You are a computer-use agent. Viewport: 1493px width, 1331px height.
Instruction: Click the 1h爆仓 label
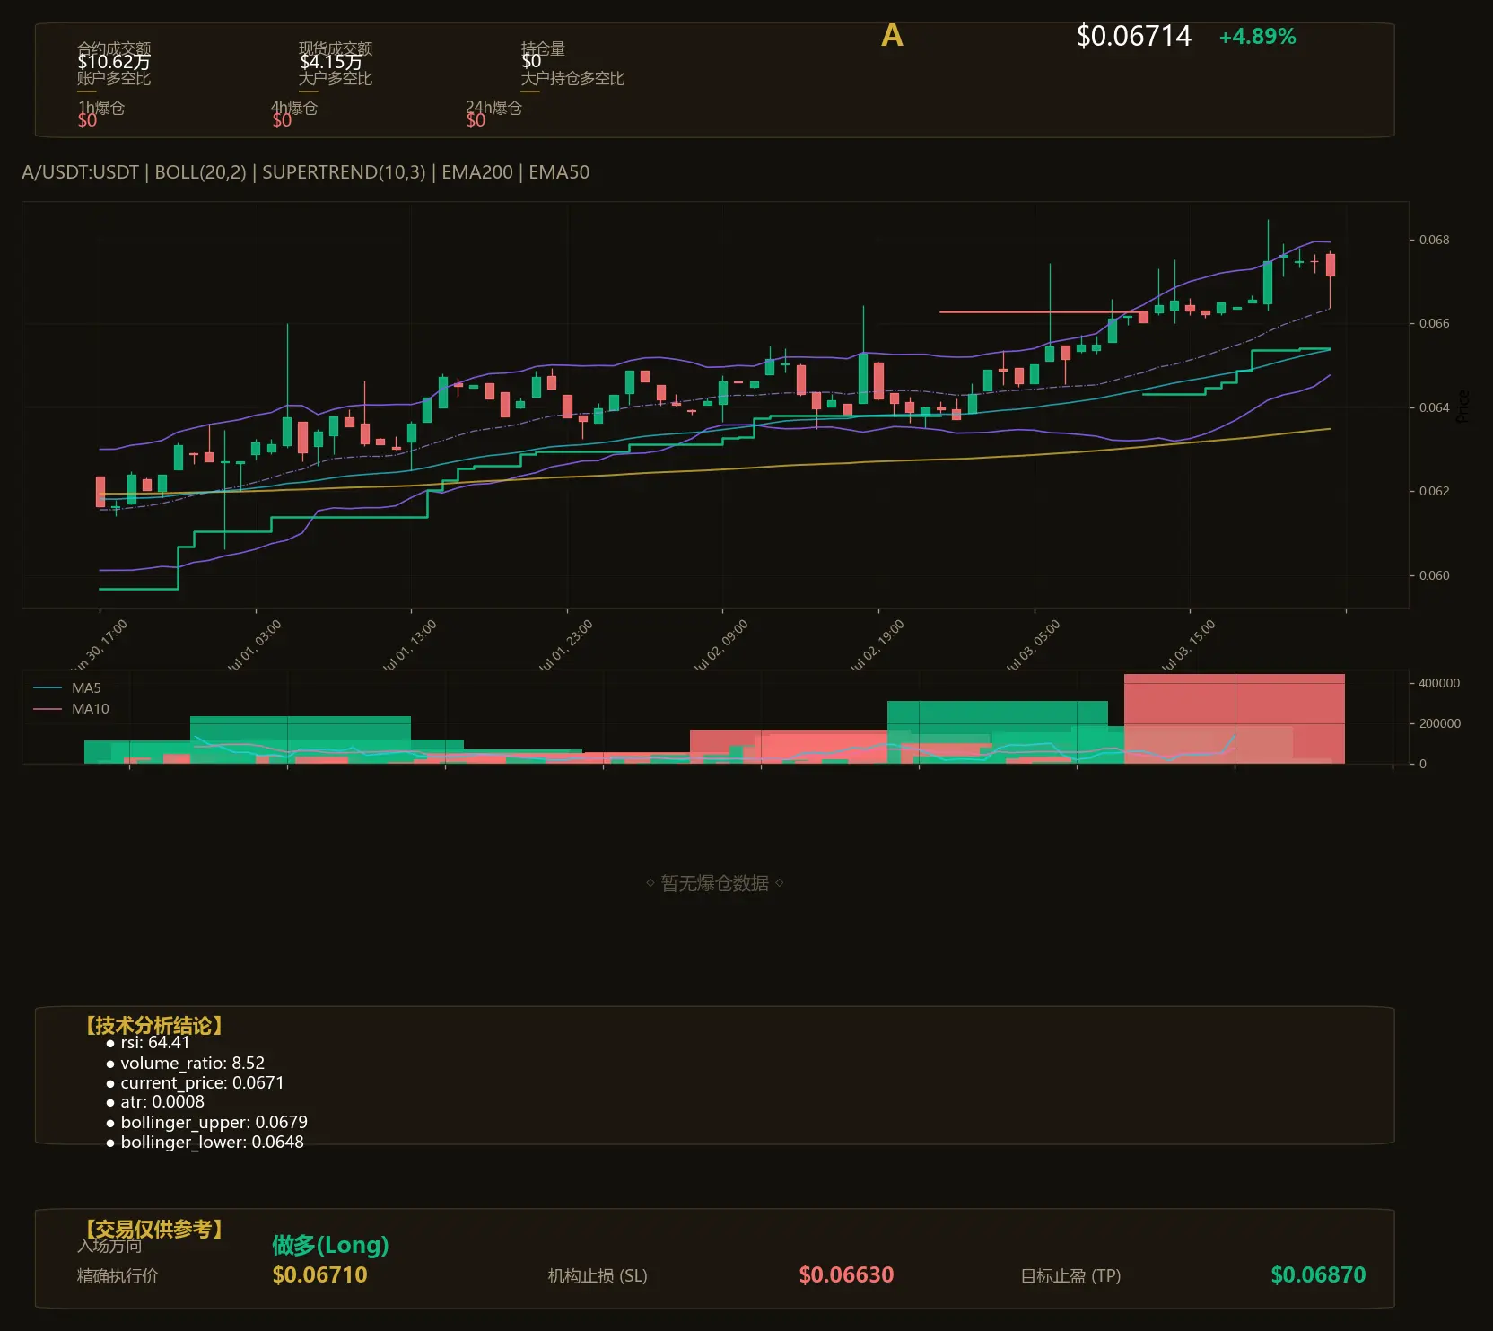pos(101,108)
